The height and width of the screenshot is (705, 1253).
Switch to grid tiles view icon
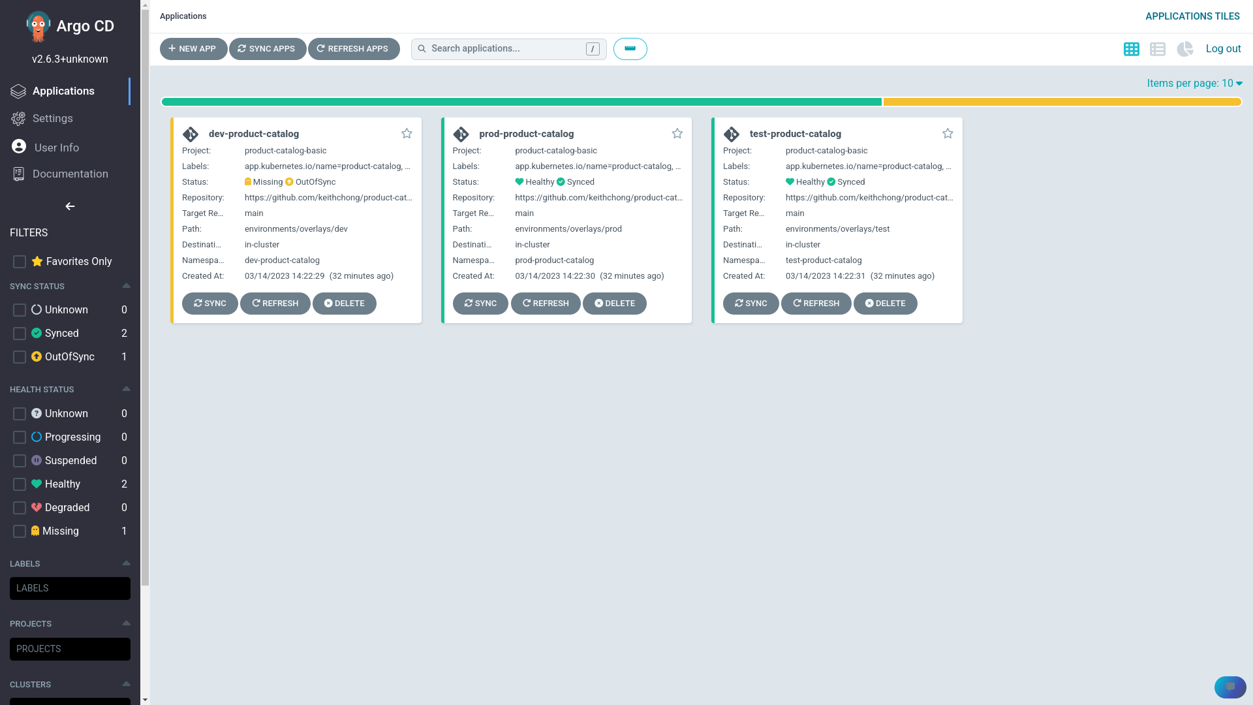(x=1131, y=49)
